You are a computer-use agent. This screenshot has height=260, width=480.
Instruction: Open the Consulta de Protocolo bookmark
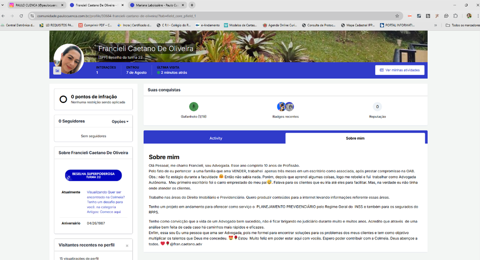[319, 25]
